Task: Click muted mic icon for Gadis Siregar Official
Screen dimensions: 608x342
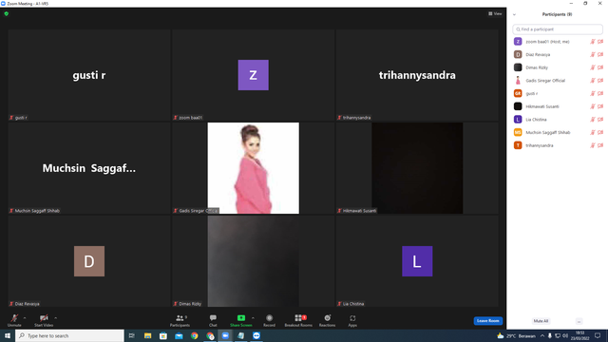Action: click(593, 81)
